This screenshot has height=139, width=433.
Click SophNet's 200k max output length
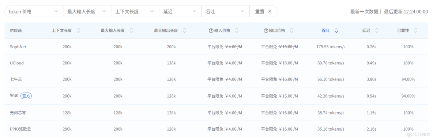tap(171, 47)
